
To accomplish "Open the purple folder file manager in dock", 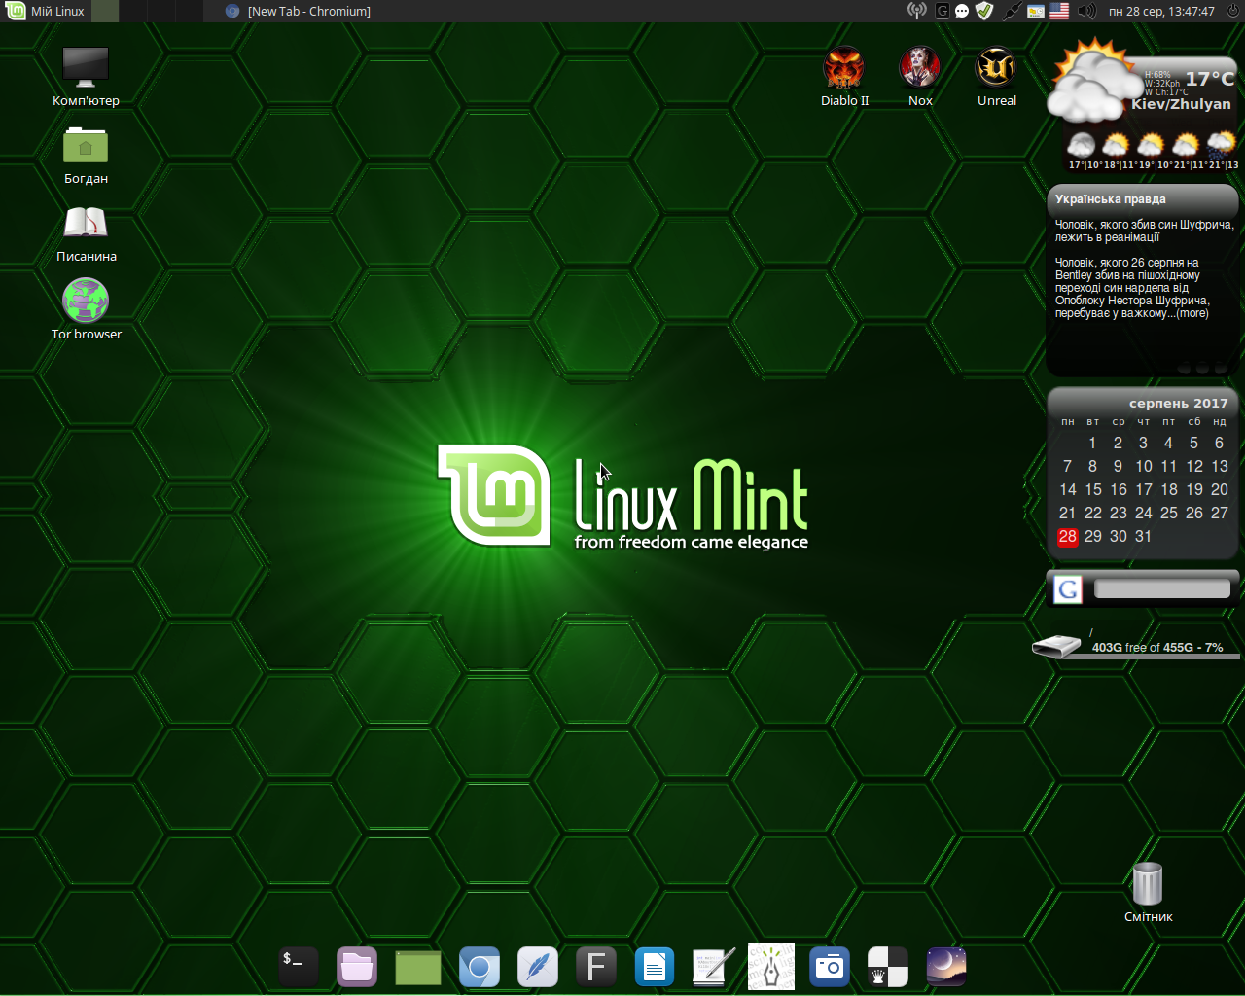I will tap(357, 967).
